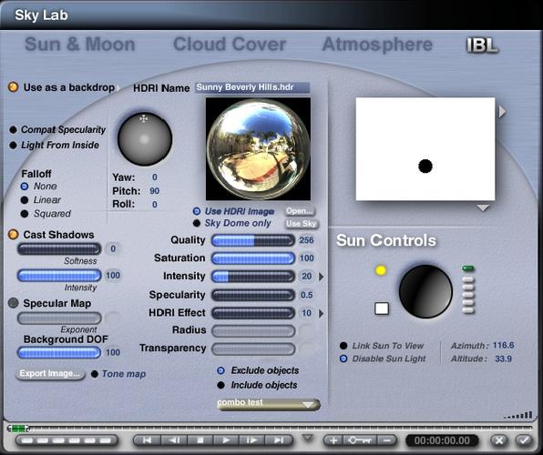Select Linear falloff option
Image resolution: width=543 pixels, height=455 pixels.
[25, 200]
